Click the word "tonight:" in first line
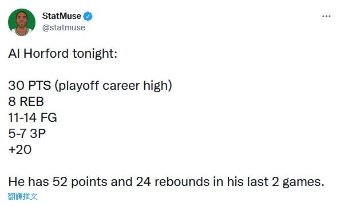340x206 pixels. tap(95, 54)
